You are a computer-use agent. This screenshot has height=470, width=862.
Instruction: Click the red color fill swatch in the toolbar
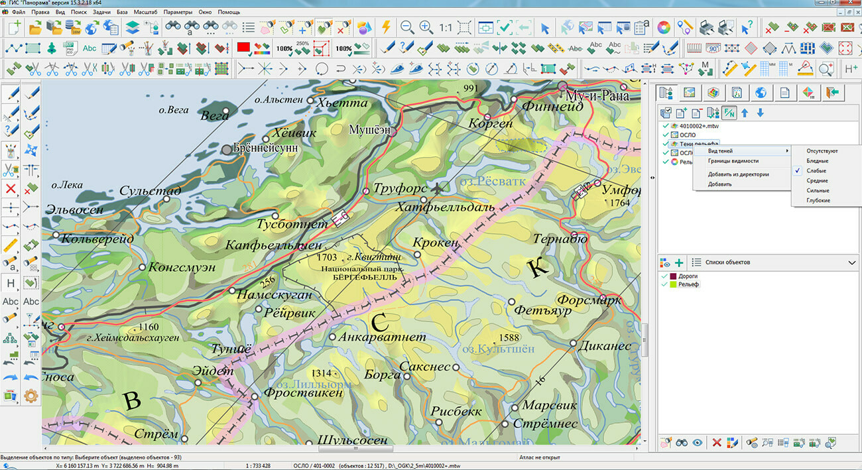click(x=243, y=48)
